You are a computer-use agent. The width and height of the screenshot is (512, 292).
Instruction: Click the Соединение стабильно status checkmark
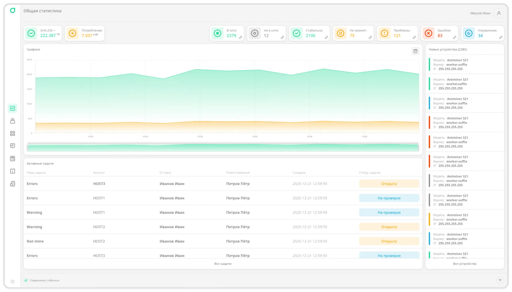click(26, 280)
